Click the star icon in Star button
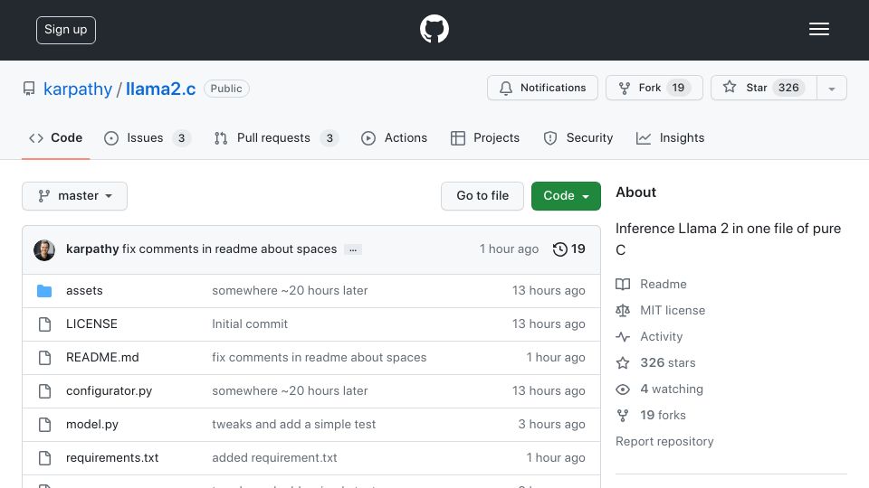This screenshot has width=869, height=488. coord(730,87)
